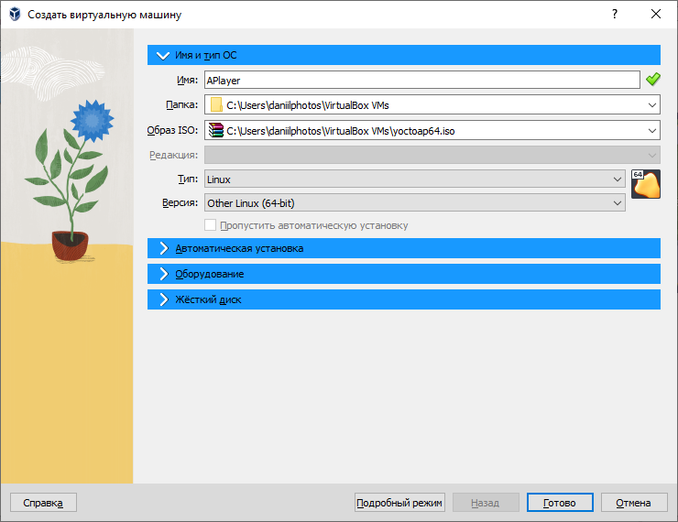The image size is (678, 522).
Task: Close the Создать виртуальную машину dialog
Action: 655,15
